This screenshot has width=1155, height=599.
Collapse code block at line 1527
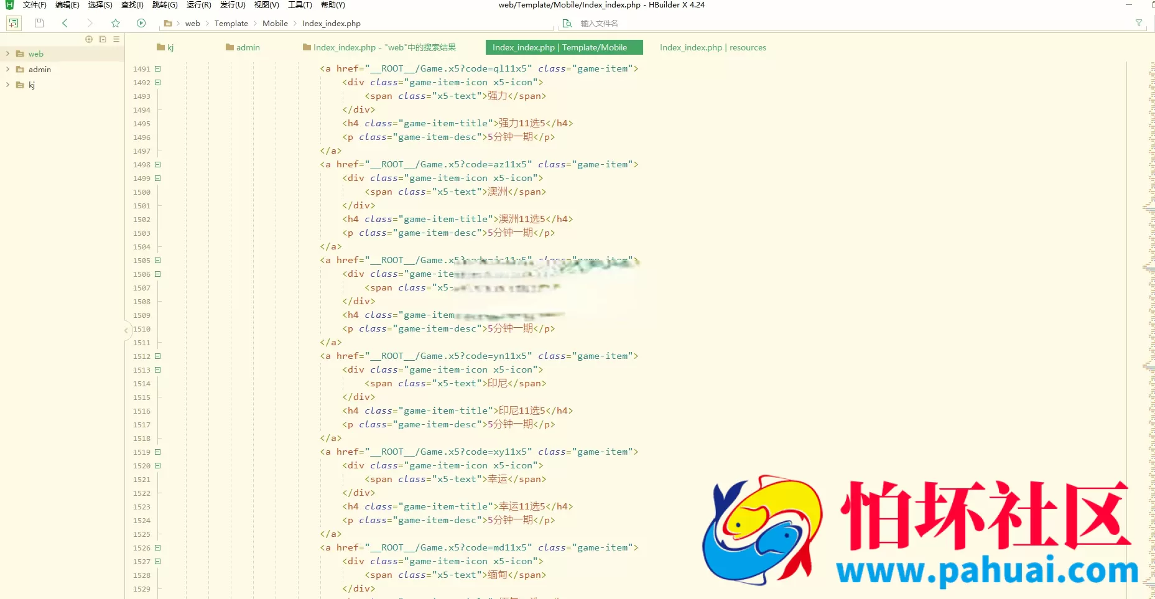click(x=158, y=562)
